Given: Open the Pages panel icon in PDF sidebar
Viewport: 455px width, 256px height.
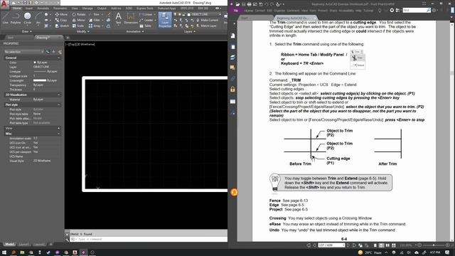Looking at the screenshot, I should 232,47.
